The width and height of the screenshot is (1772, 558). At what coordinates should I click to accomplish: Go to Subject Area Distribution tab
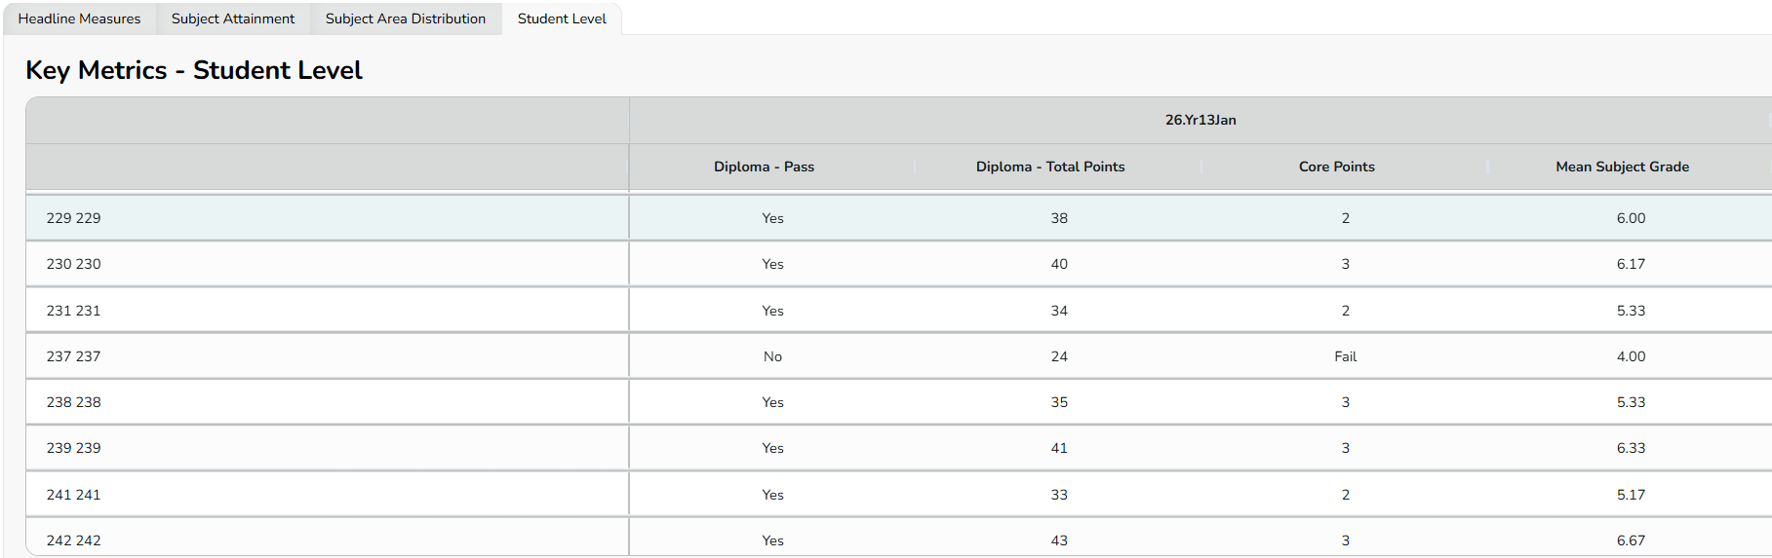(406, 19)
